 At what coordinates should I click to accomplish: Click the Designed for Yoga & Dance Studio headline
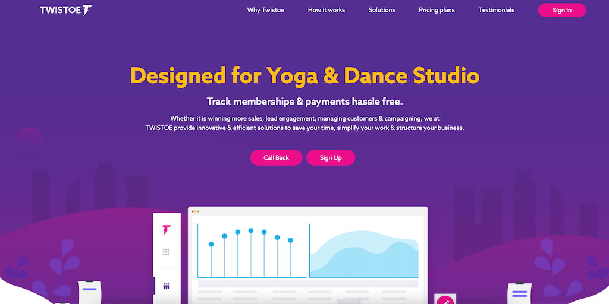point(304,76)
